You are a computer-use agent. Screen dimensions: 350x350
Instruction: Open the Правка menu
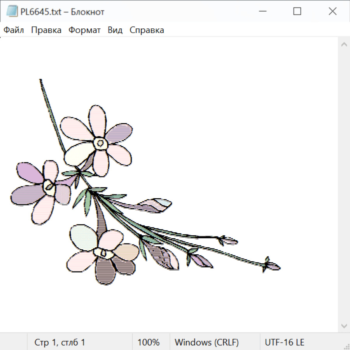[x=46, y=30]
